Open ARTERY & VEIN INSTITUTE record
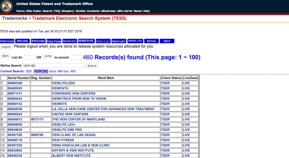 (73, 150)
